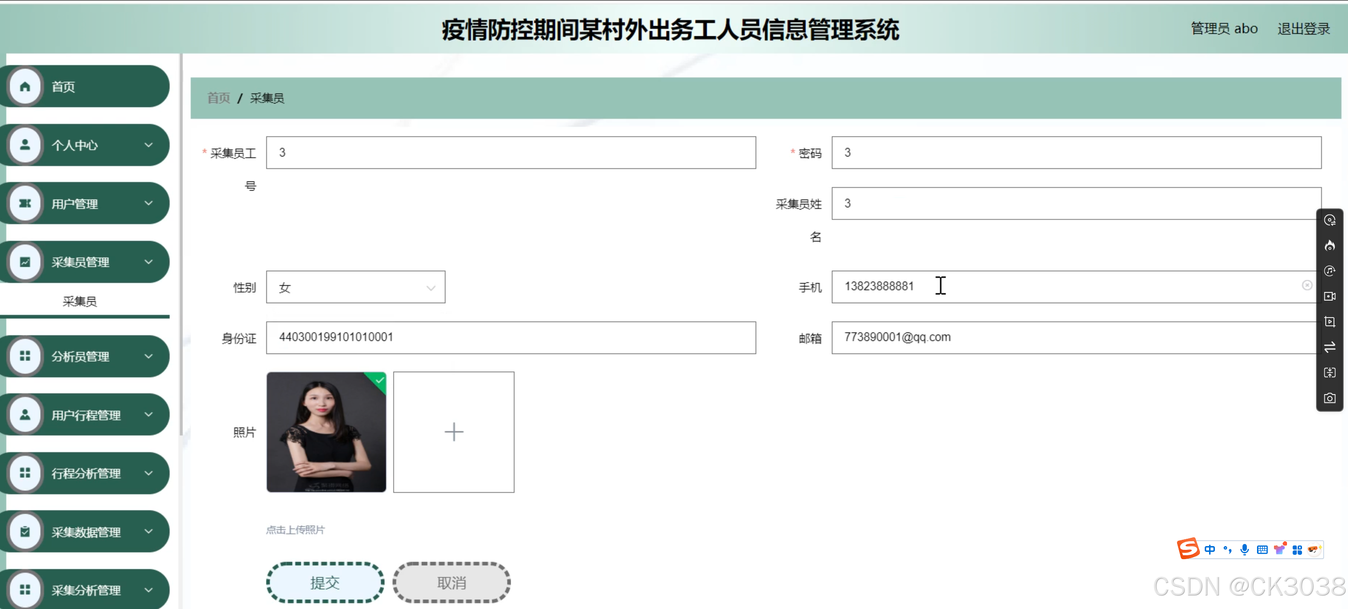Click the 用户管理 ticket icon
Image resolution: width=1348 pixels, height=609 pixels.
(x=25, y=203)
